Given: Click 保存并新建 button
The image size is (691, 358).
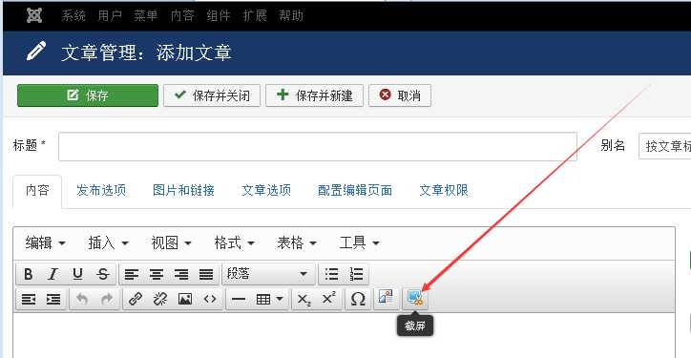Looking at the screenshot, I should point(315,95).
